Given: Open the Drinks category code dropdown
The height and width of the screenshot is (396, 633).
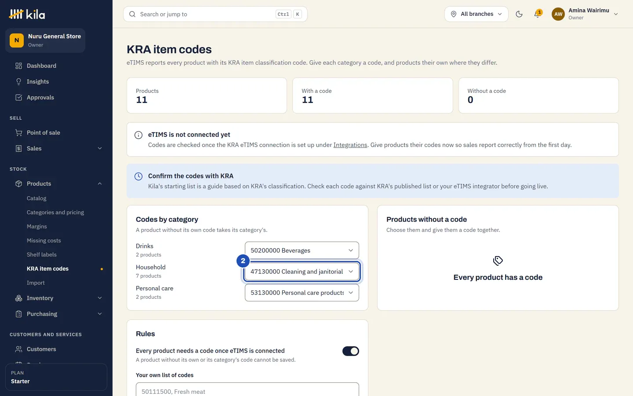Looking at the screenshot, I should (x=302, y=250).
